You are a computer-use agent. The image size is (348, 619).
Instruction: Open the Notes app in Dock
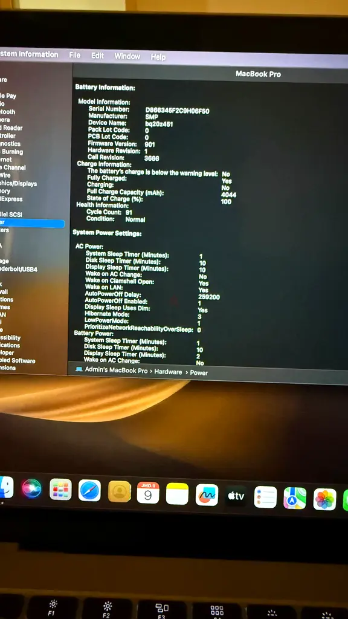(177, 493)
